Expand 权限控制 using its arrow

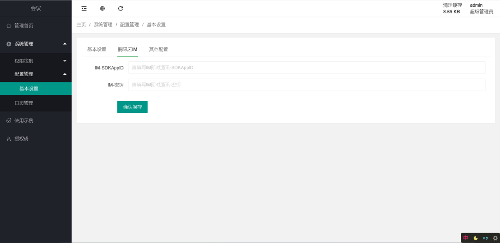65,61
